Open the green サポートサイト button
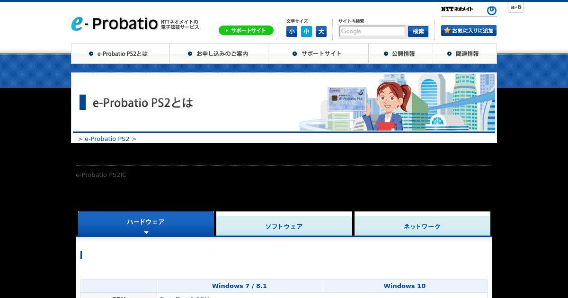The height and width of the screenshot is (298, 568). [x=246, y=30]
